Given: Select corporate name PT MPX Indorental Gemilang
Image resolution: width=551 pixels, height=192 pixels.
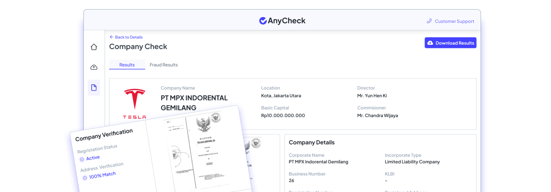Looking at the screenshot, I should (318, 162).
